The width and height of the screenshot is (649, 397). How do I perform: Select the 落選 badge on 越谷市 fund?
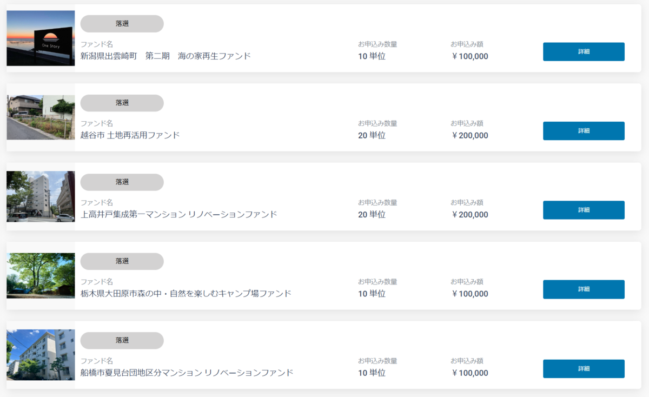tap(122, 103)
